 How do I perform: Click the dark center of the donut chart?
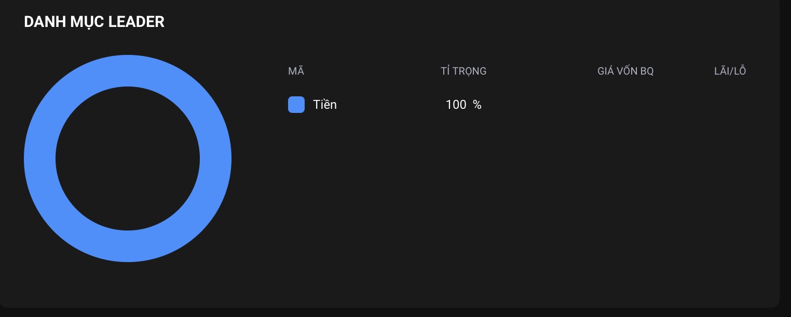(128, 159)
